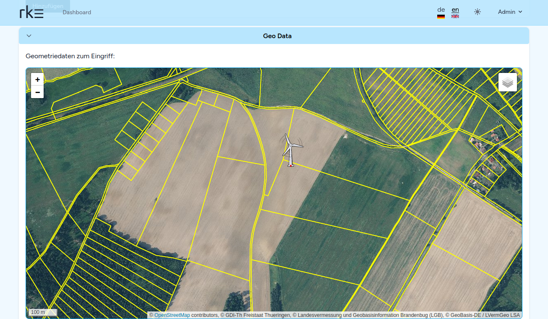Zoom in on the map
The image size is (548, 319).
tap(37, 79)
